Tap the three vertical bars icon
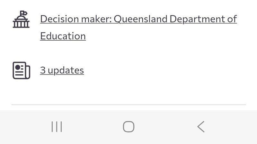This screenshot has height=144, width=257. pos(57,127)
